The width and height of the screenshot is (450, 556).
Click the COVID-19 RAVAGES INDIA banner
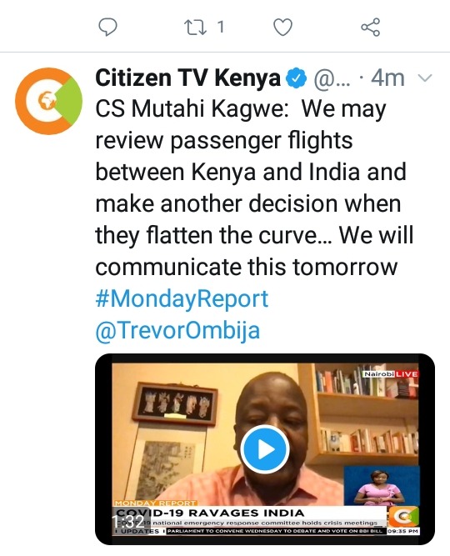(210, 513)
